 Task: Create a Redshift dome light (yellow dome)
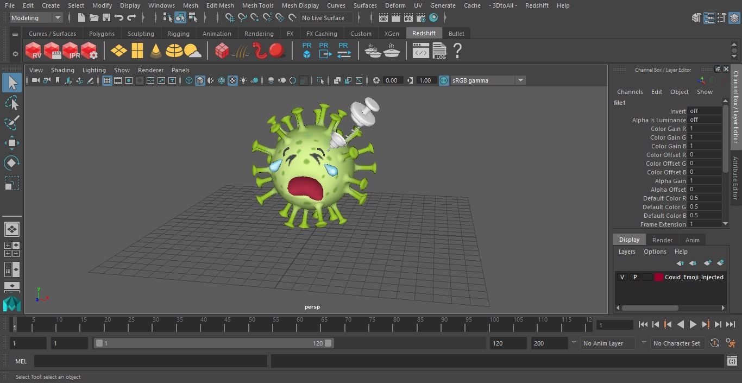pos(174,51)
